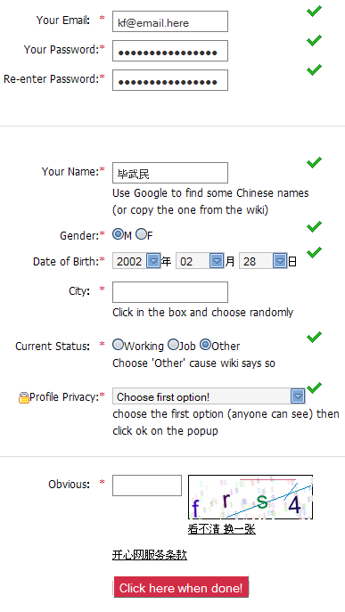Choose the Job status radio button

pyautogui.click(x=173, y=345)
